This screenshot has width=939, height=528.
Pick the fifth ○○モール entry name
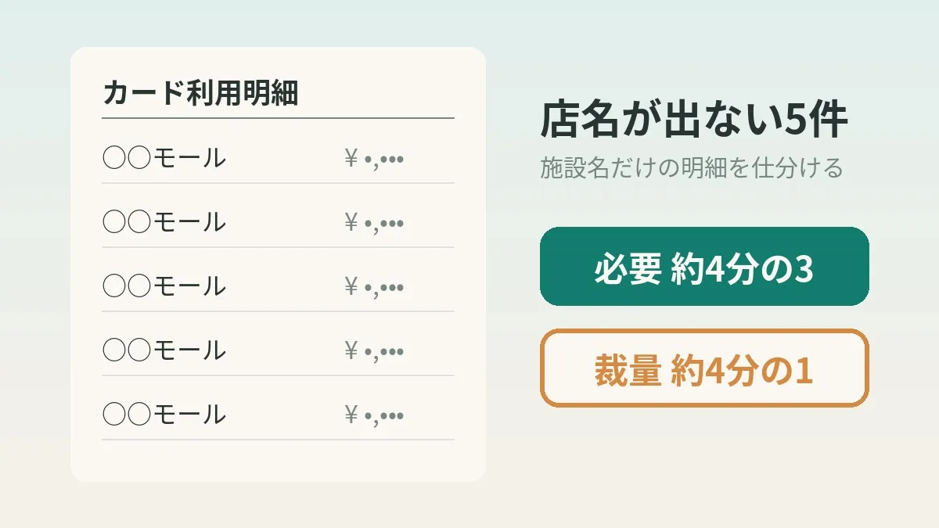coord(164,415)
